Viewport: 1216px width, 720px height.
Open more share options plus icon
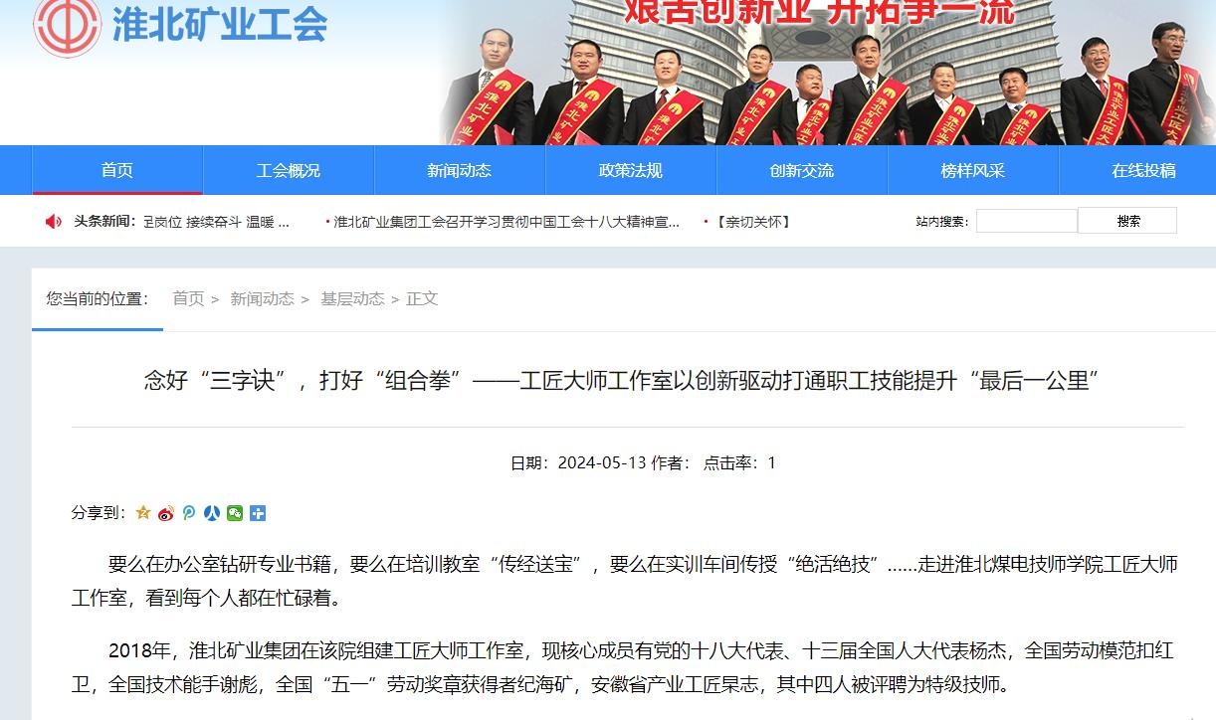point(258,513)
